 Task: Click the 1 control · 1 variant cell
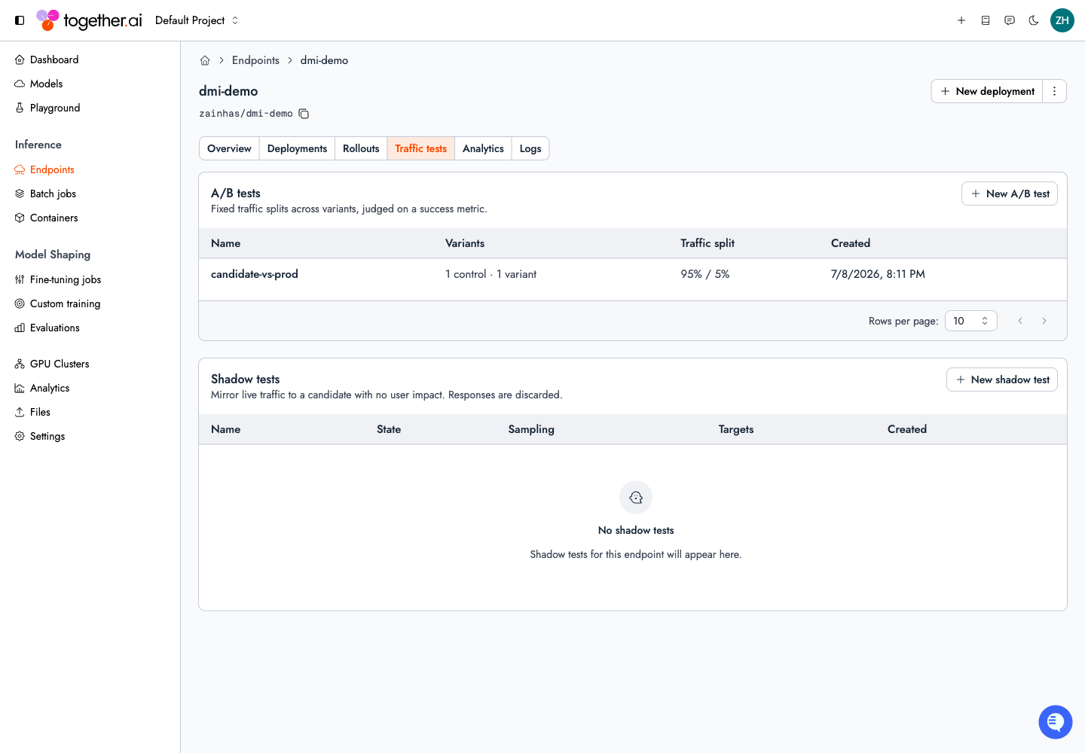click(491, 274)
